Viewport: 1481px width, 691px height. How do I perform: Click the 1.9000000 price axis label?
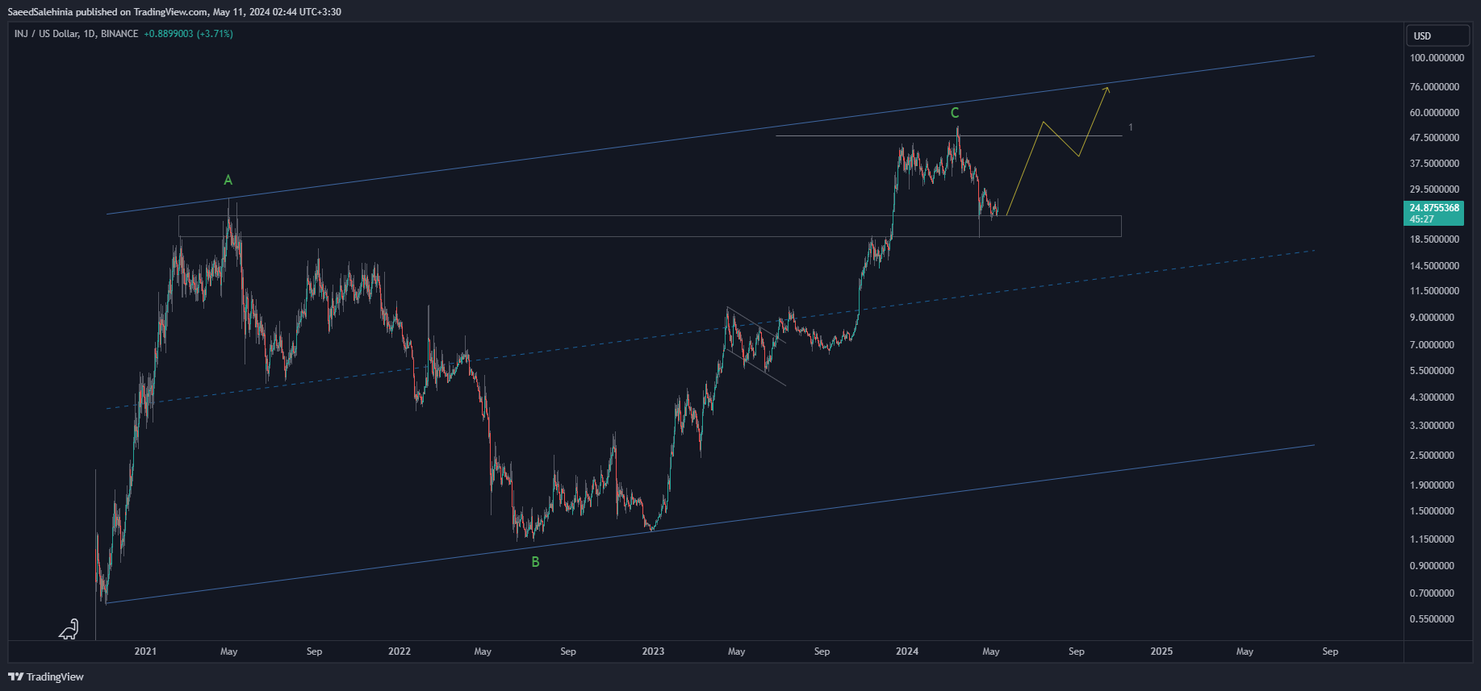click(x=1432, y=485)
